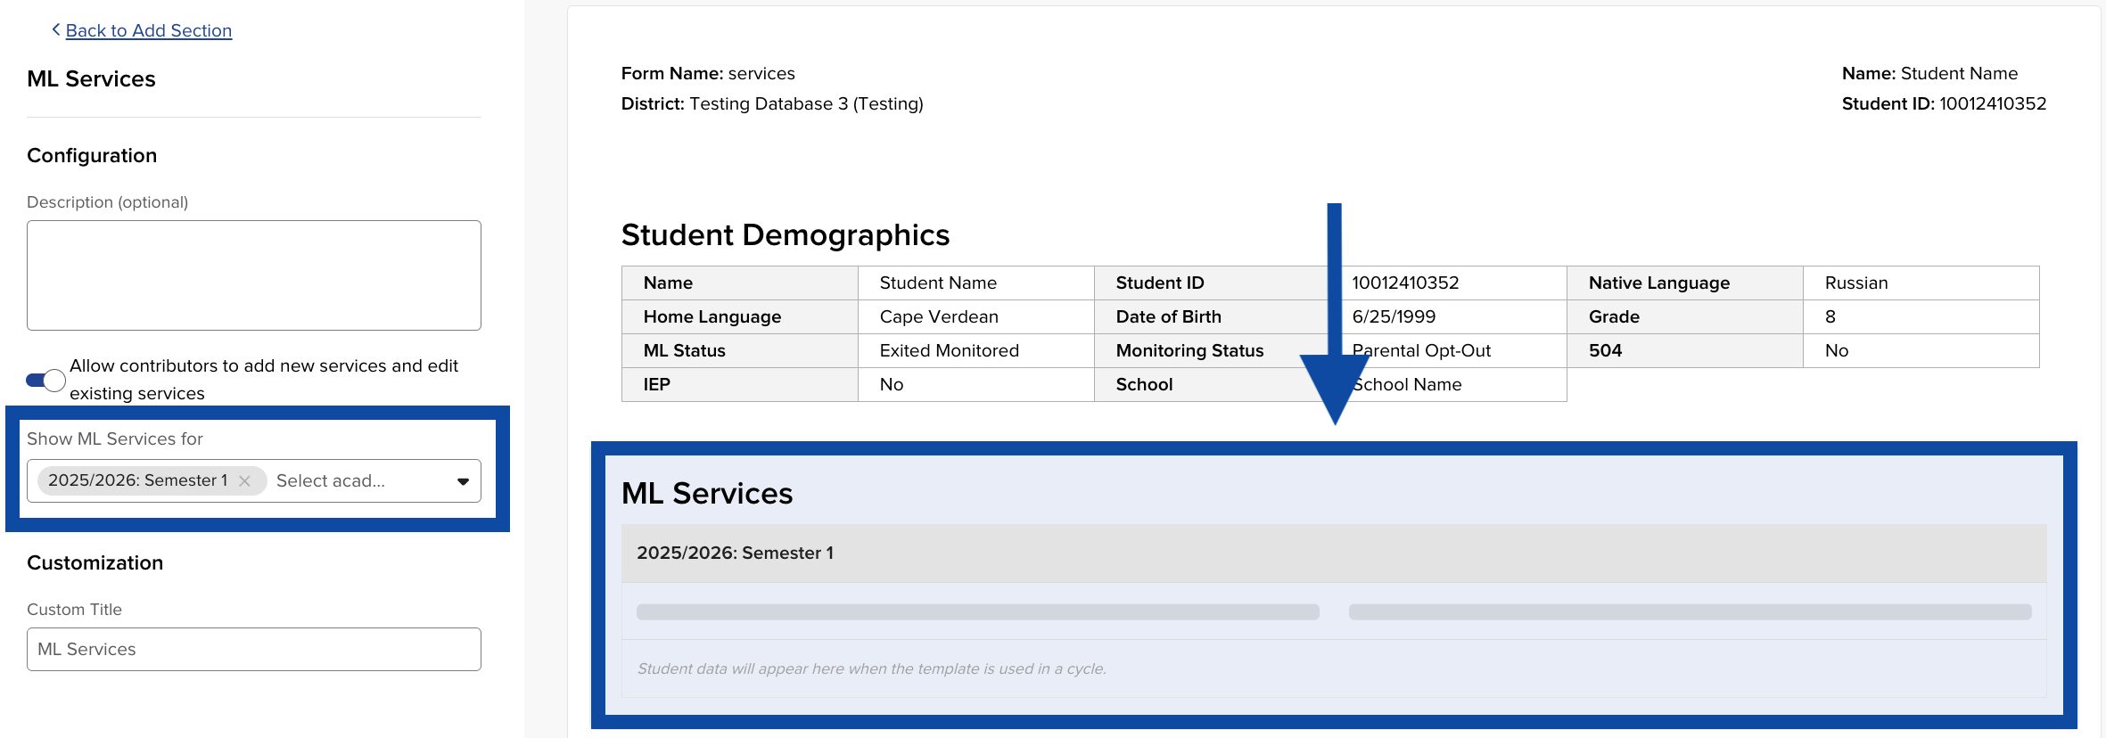Click the Exited Monitored ML Status value
The image size is (2106, 738).
click(976, 350)
